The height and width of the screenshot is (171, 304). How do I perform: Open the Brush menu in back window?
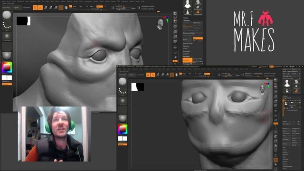pos(9,1)
